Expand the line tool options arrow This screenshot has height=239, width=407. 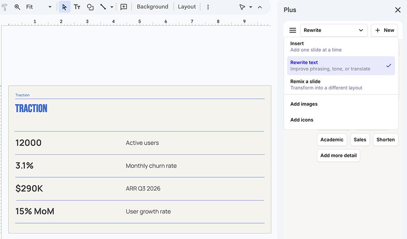[x=112, y=7]
